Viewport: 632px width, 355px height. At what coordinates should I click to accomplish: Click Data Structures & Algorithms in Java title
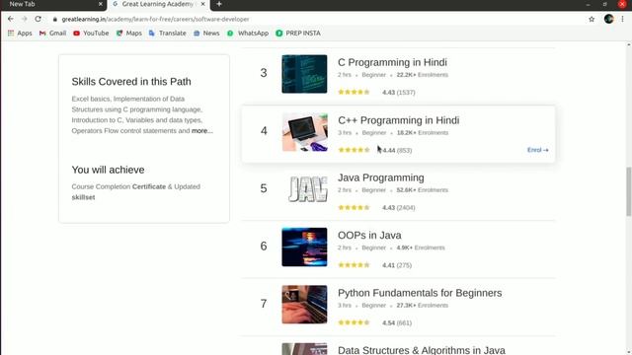(x=422, y=350)
